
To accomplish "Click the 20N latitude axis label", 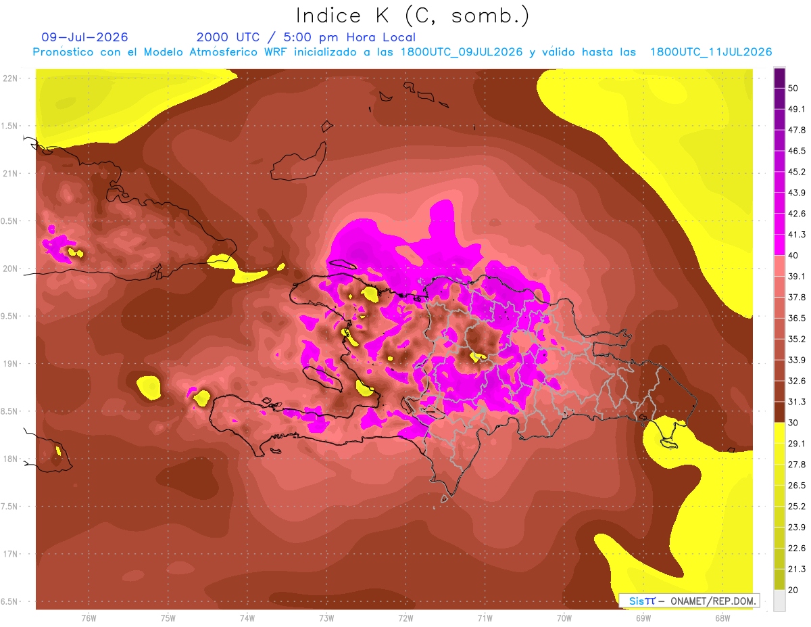I will pos(10,269).
